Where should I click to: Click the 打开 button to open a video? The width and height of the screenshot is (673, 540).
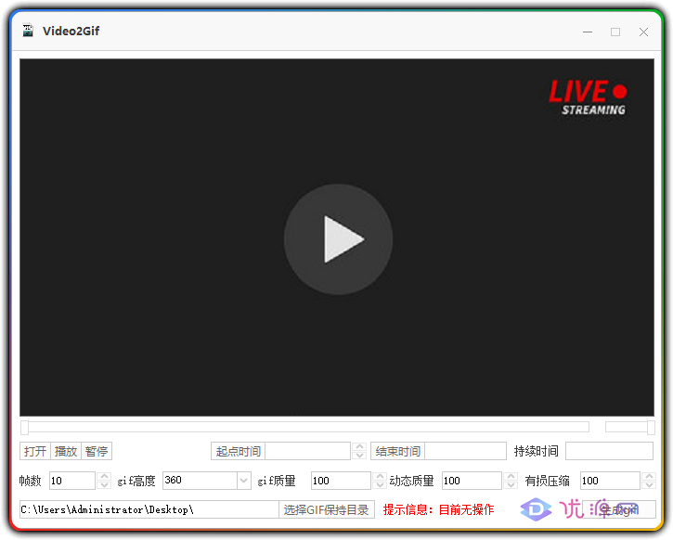[x=35, y=451]
